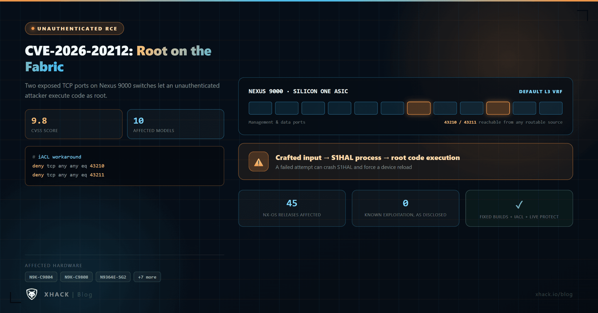The height and width of the screenshot is (313, 598).
Task: Click the failed attempt crash S1HAL sentence
Action: 344,167
